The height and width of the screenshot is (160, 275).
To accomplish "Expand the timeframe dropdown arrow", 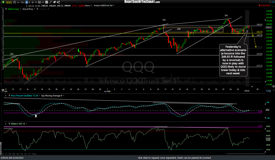I will point(36,2).
